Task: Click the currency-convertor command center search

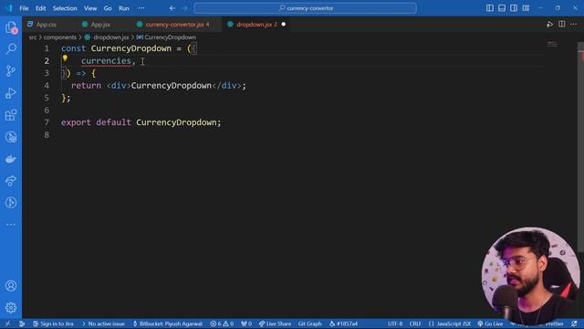Action: point(305,8)
